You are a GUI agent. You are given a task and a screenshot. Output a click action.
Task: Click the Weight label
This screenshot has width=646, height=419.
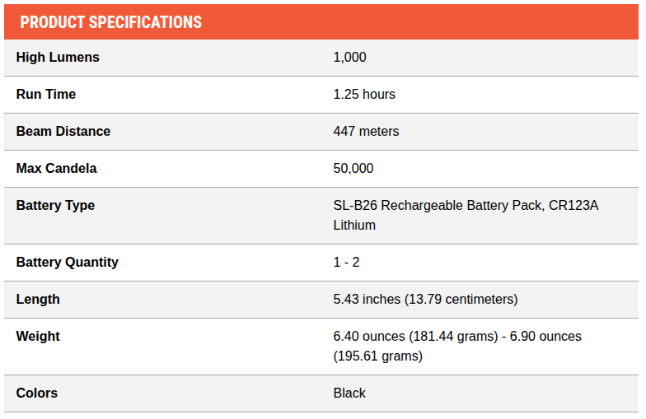[x=38, y=337]
